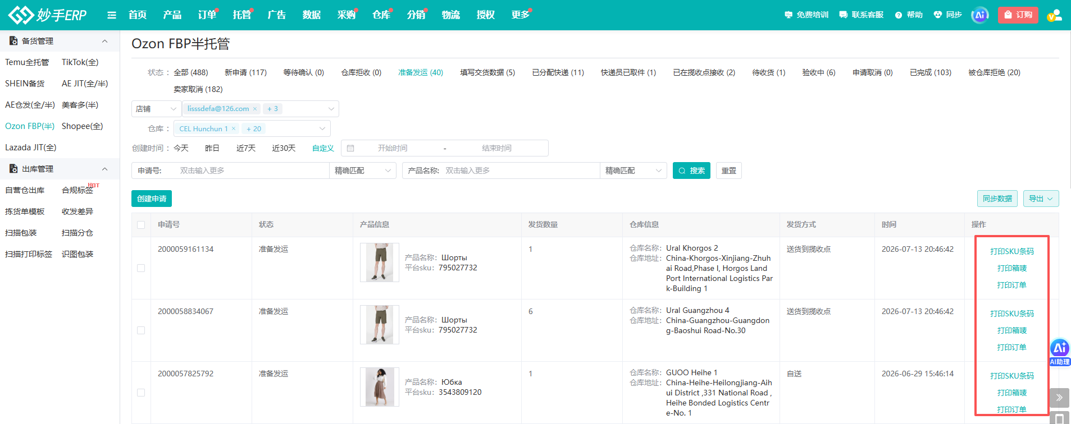1071x424 pixels.
Task: Expand the 仓库 warehouse selector dropdown
Action: pos(322,128)
